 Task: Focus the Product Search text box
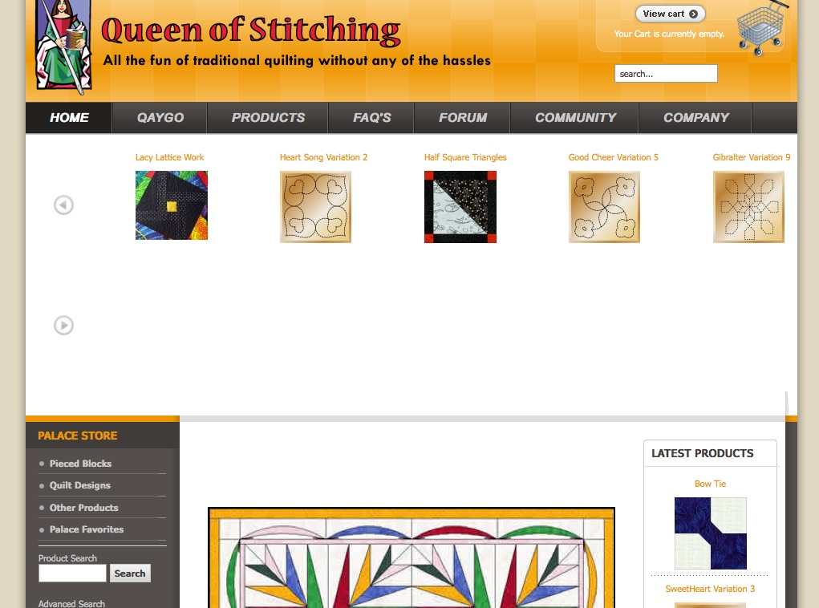(72, 573)
